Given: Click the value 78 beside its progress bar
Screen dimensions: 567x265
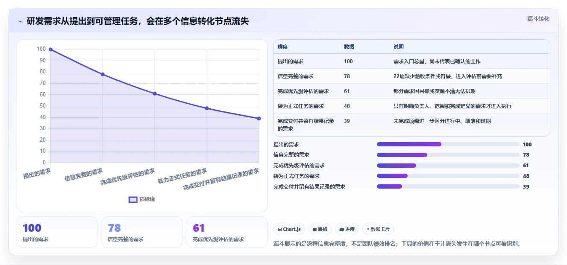Looking at the screenshot, I should pos(526,155).
